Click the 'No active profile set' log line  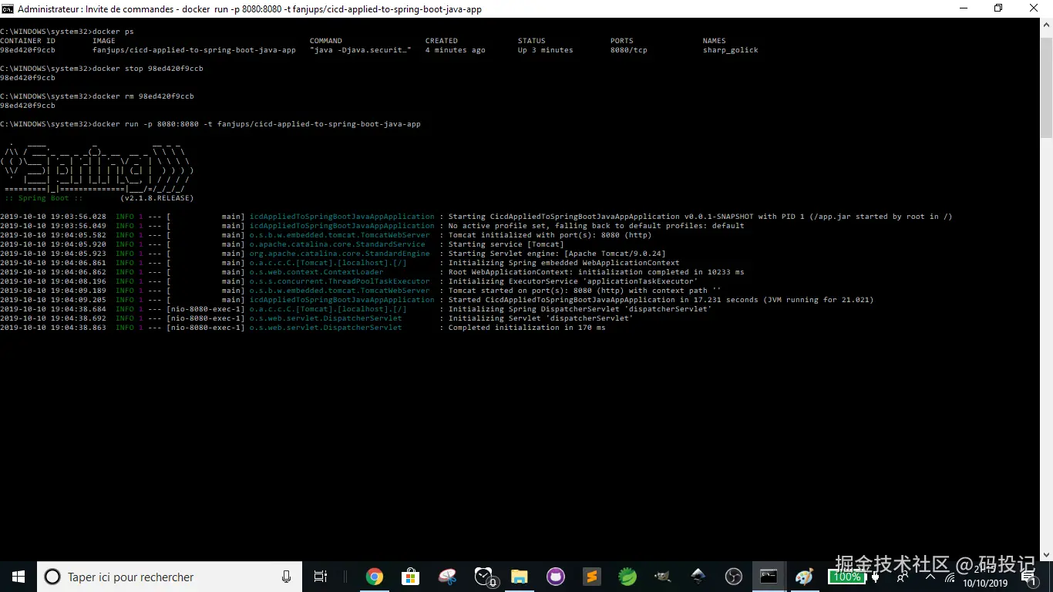(x=597, y=226)
